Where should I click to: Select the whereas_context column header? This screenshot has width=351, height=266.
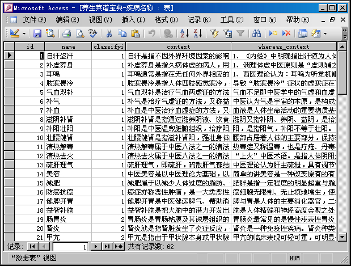(x=284, y=47)
